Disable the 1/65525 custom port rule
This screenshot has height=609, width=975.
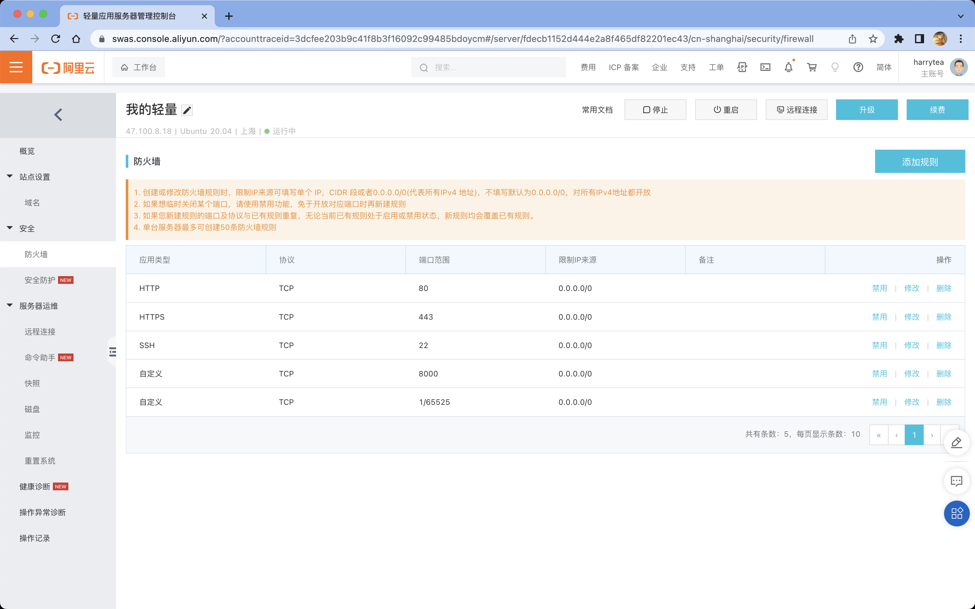point(879,402)
